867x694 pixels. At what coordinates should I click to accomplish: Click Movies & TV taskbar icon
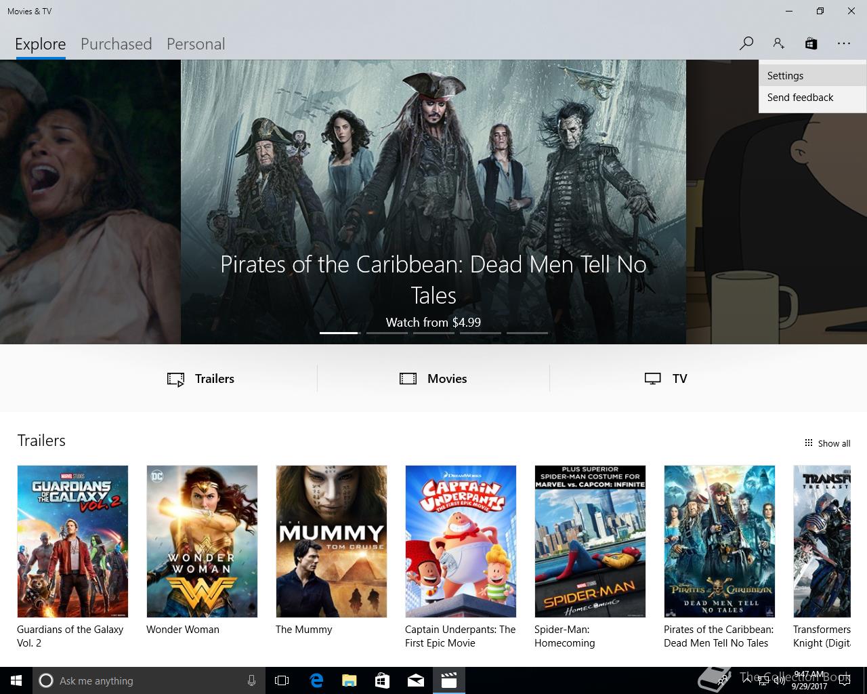coord(449,680)
